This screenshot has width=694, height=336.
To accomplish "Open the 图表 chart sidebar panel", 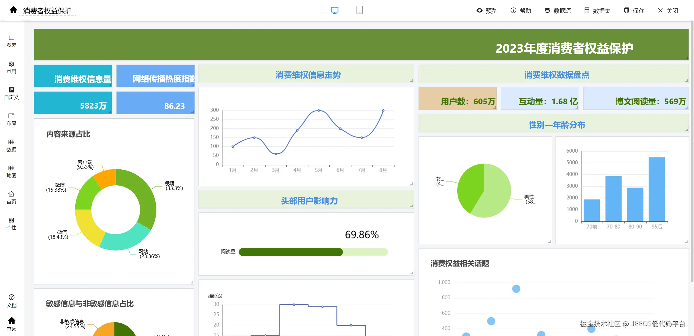I will click(x=11, y=41).
